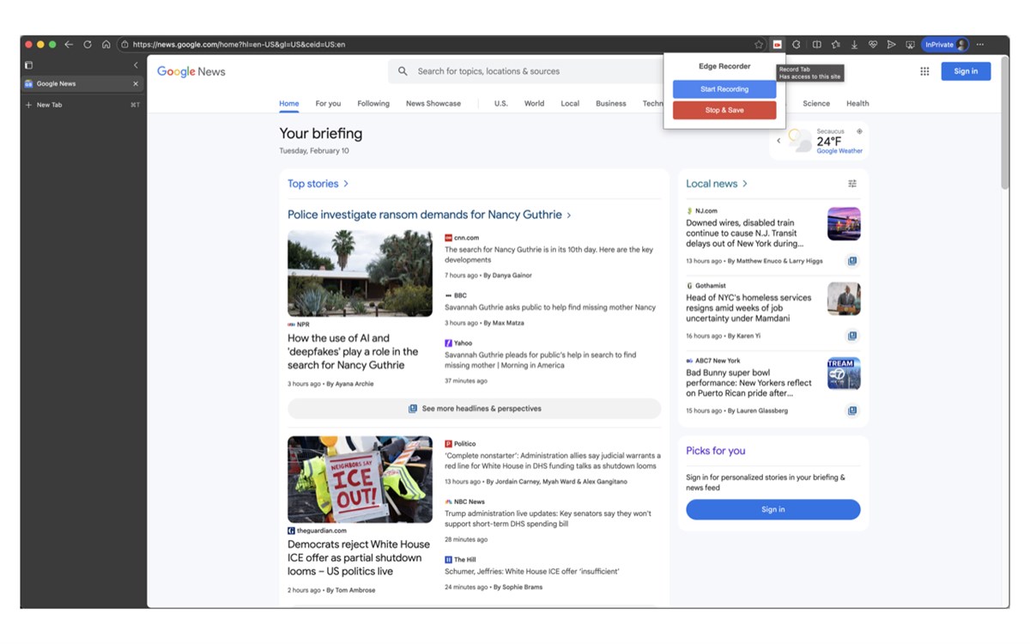Expand See more headlines & perspectives
Viewport: 1030px width, 644px height.
point(474,409)
